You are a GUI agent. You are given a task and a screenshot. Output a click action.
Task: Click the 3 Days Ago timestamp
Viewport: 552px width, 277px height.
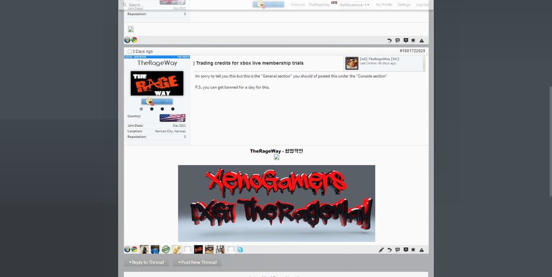click(x=142, y=51)
